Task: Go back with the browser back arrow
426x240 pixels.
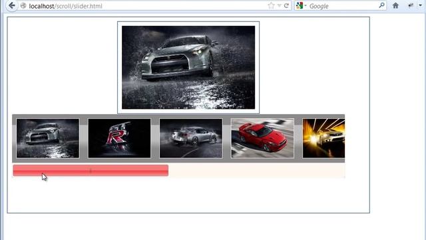Action: pos(12,5)
